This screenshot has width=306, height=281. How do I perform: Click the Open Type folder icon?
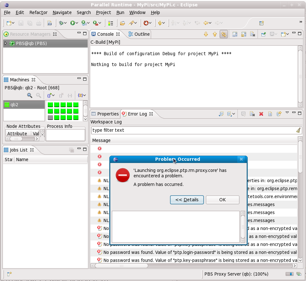click(x=122, y=23)
